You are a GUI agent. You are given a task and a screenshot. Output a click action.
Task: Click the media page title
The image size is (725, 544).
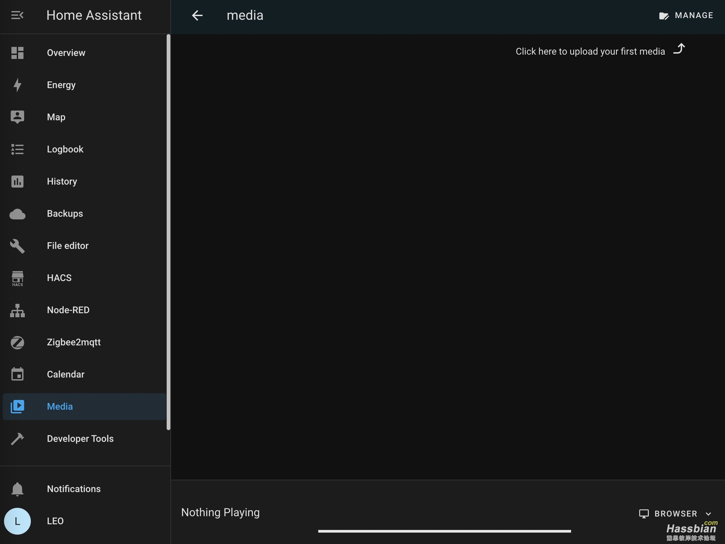click(245, 15)
